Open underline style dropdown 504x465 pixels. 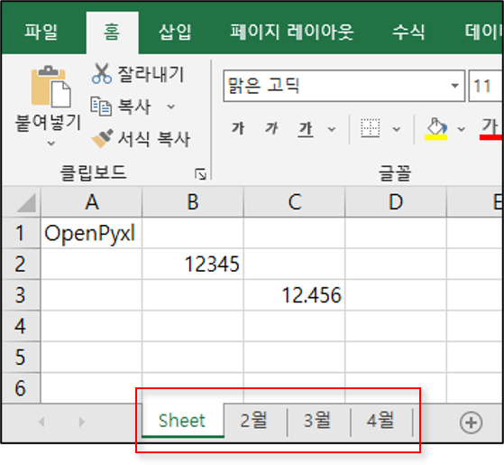click(x=332, y=129)
